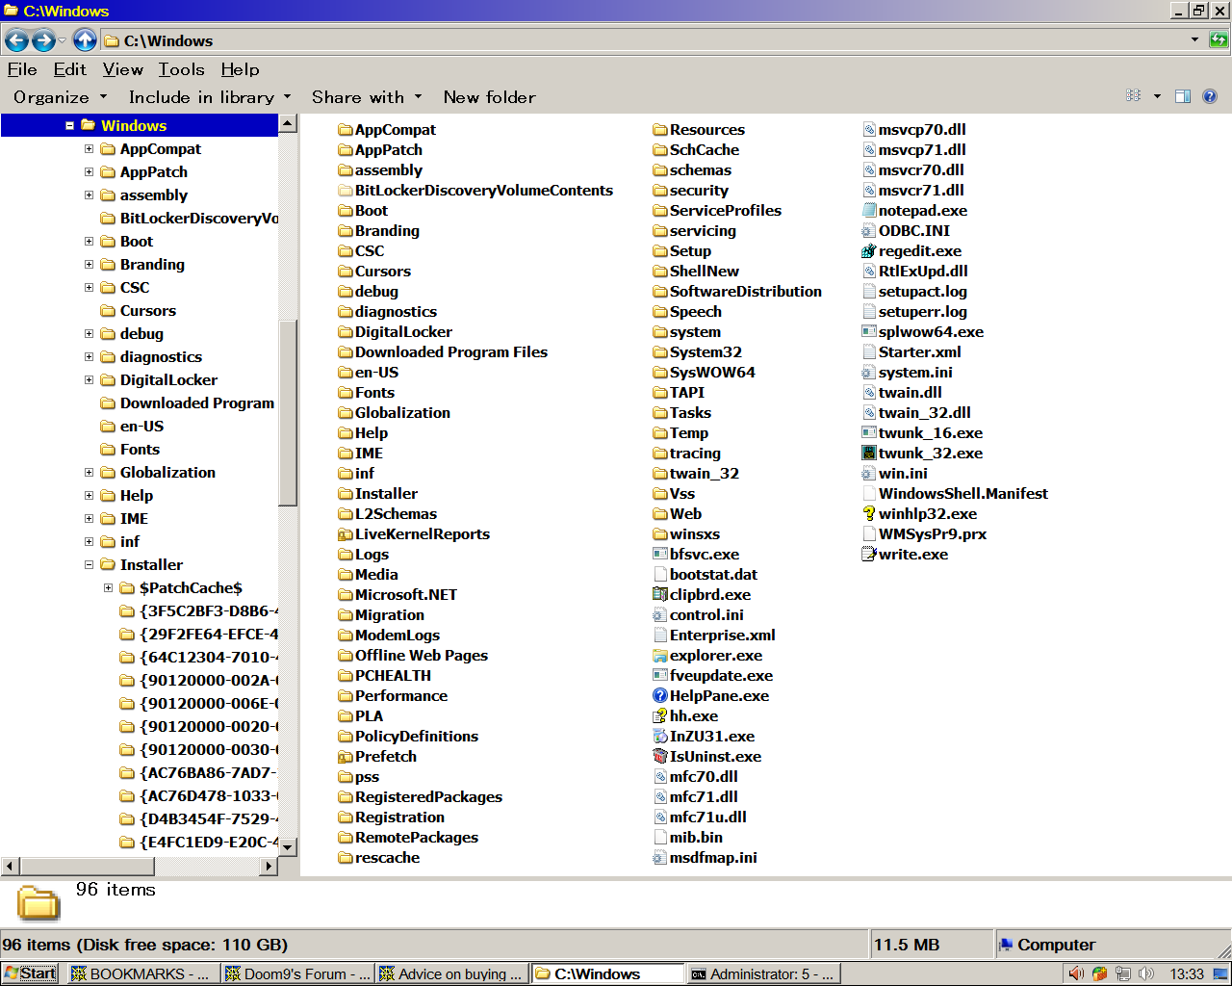Select the notepad.exe file icon
1232x986 pixels.
coord(869,211)
